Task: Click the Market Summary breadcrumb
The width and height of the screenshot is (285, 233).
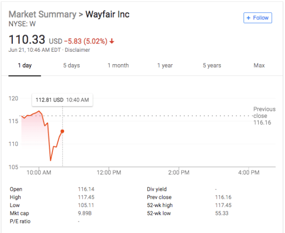Action: click(x=43, y=14)
